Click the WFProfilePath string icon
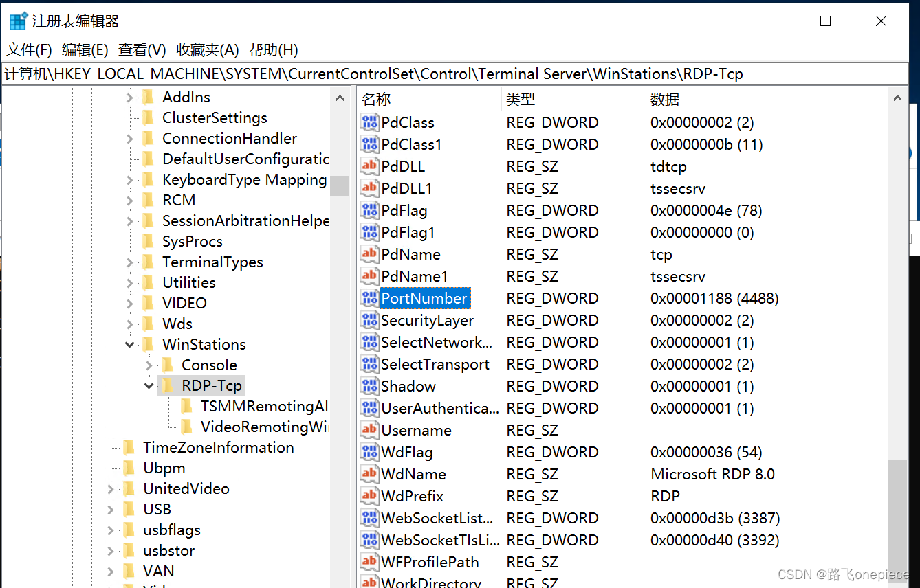The image size is (920, 588). click(x=370, y=563)
